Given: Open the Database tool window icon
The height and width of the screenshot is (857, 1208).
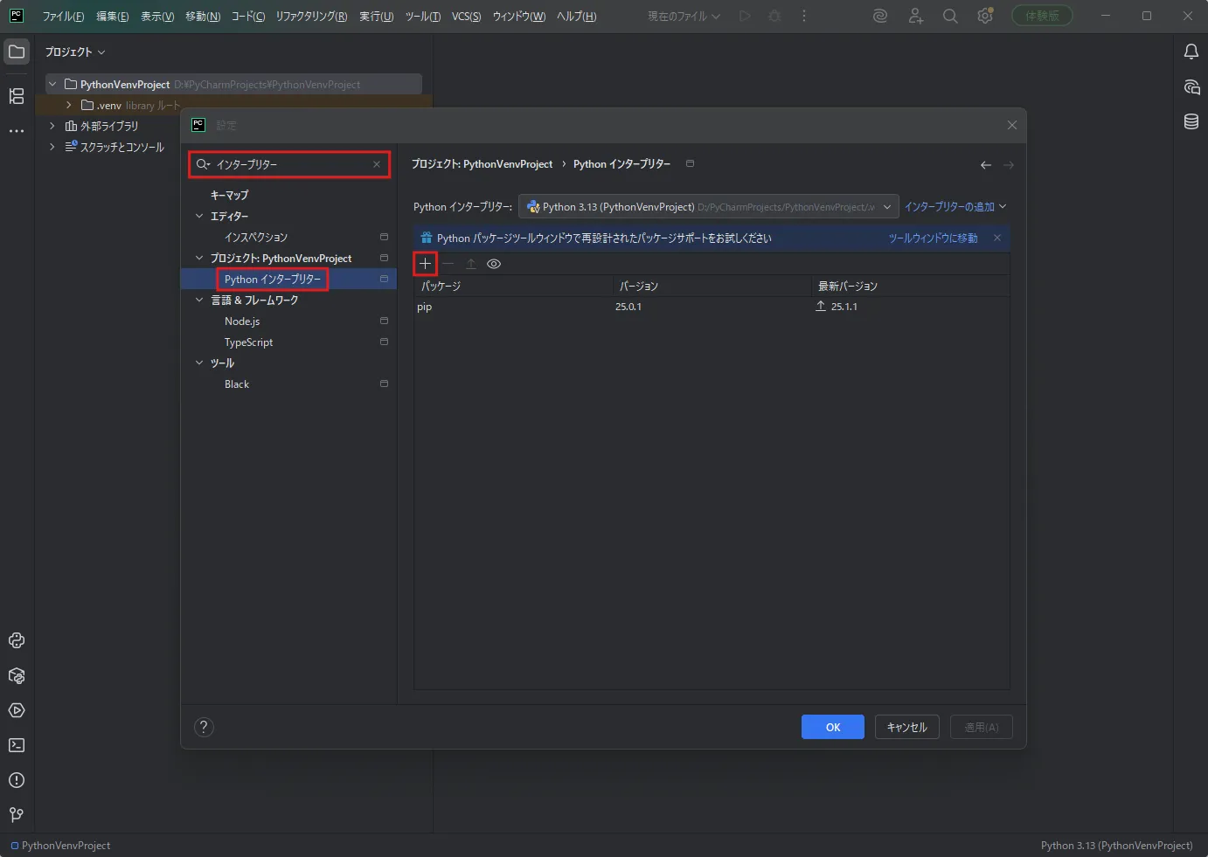Looking at the screenshot, I should (x=1191, y=121).
